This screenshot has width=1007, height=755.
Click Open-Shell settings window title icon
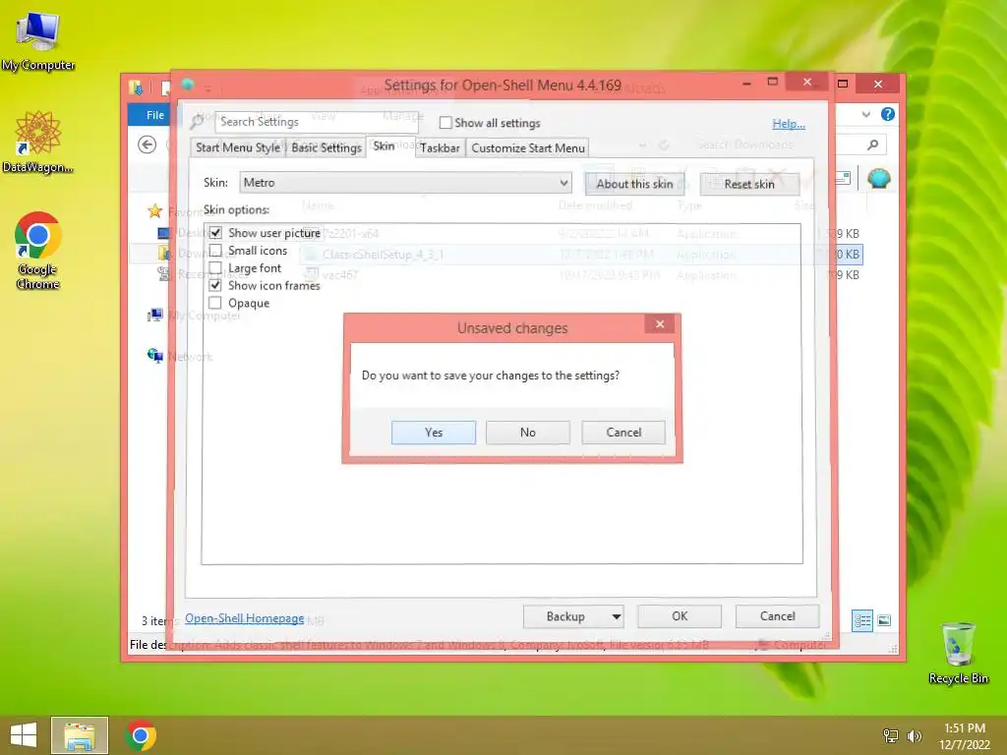pyautogui.click(x=188, y=85)
